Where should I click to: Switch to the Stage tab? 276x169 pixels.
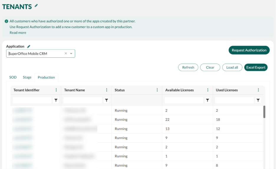(27, 77)
